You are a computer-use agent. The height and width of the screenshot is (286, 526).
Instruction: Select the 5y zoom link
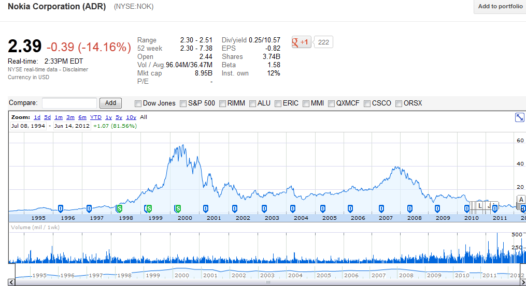(119, 117)
